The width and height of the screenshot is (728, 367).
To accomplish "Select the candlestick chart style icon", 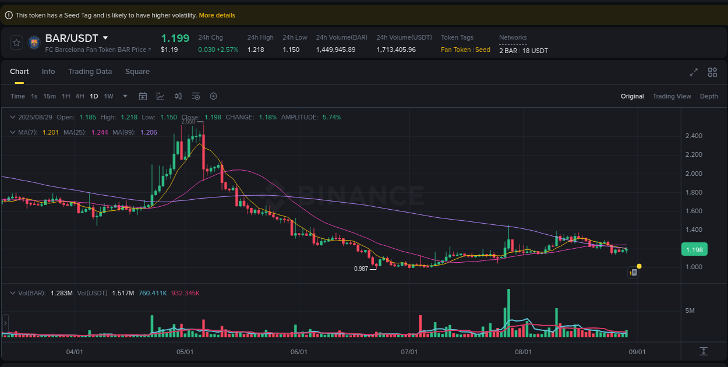I will point(178,96).
